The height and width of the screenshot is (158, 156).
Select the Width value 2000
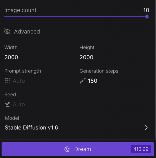coord(11,57)
